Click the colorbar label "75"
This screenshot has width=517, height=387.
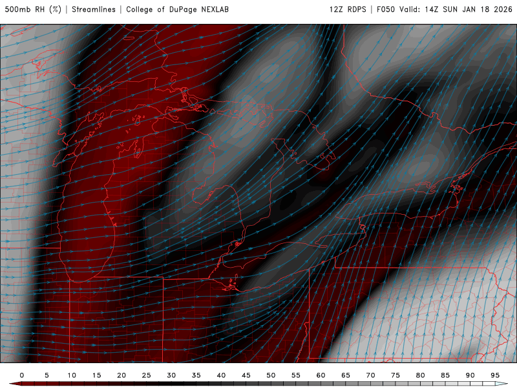pyautogui.click(x=396, y=375)
